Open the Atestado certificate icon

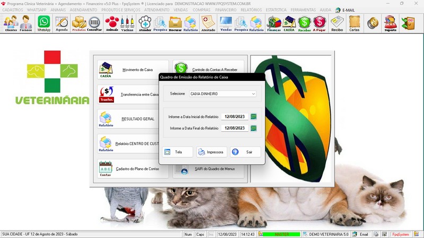[x=208, y=23]
